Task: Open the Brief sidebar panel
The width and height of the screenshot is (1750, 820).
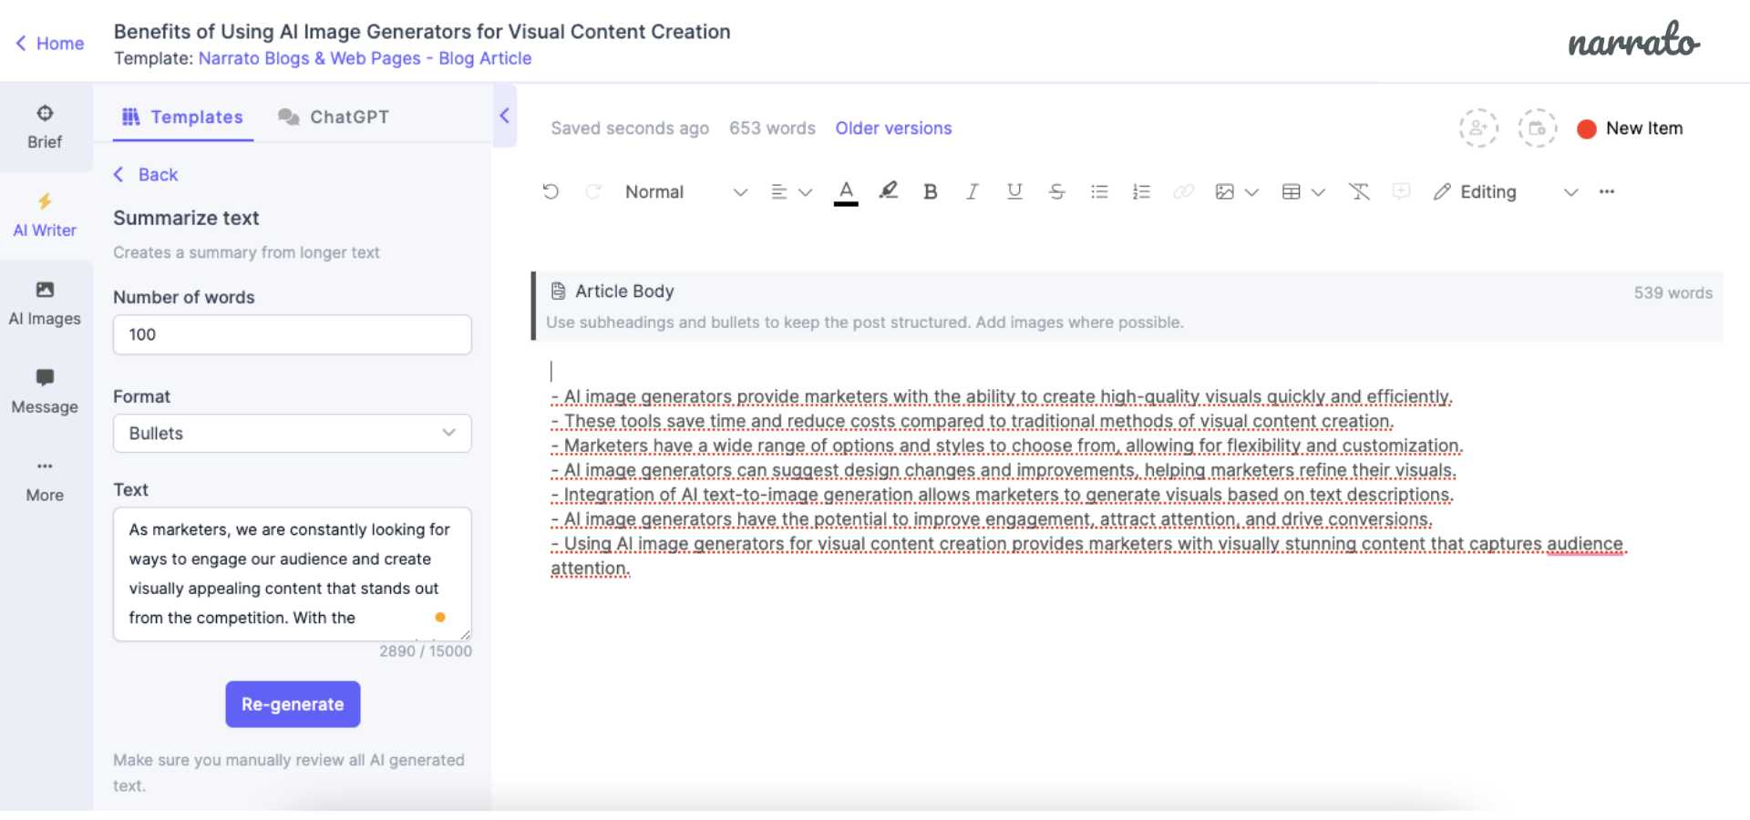Action: 45,127
